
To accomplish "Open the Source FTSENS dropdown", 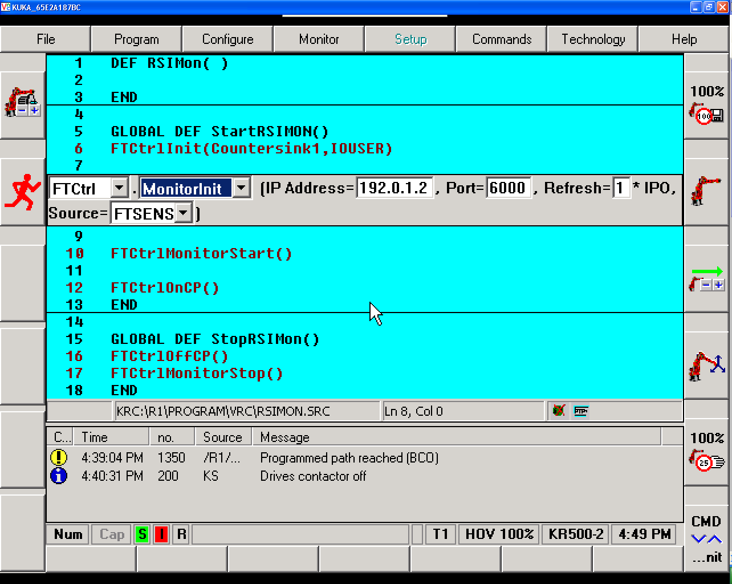I will click(x=183, y=213).
